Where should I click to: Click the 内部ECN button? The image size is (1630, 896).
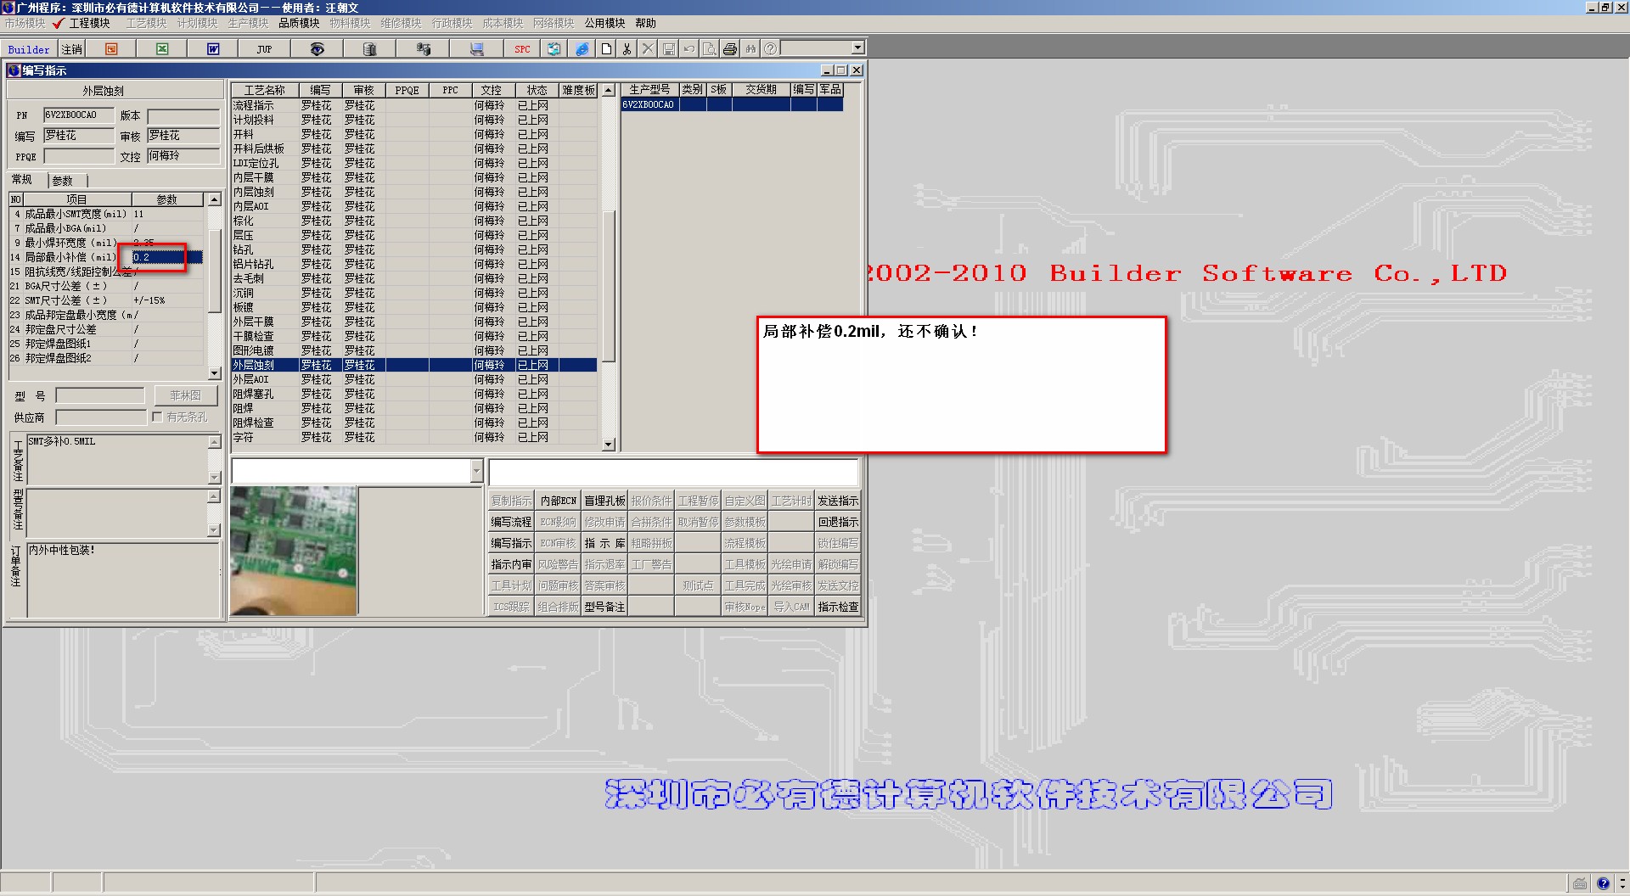pos(558,501)
